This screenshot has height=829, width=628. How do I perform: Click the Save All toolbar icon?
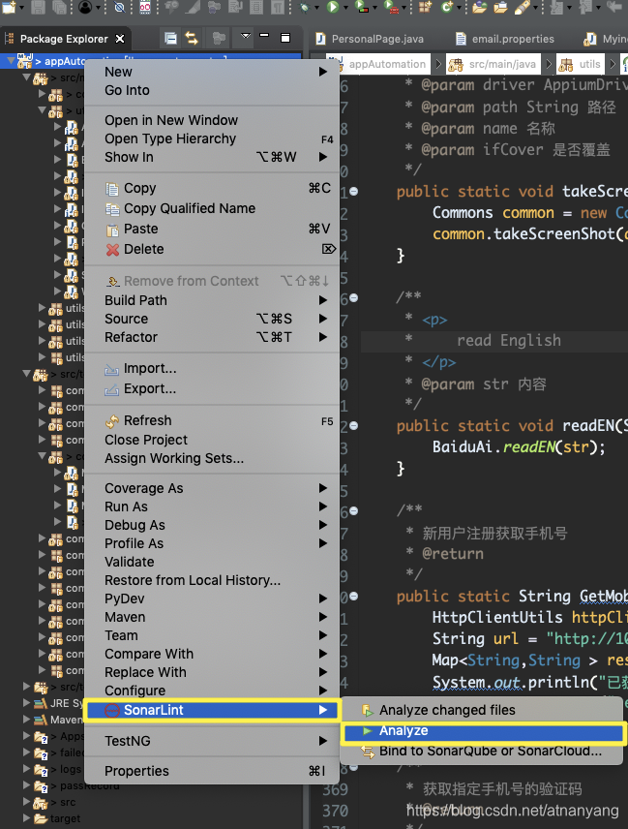coord(59,7)
